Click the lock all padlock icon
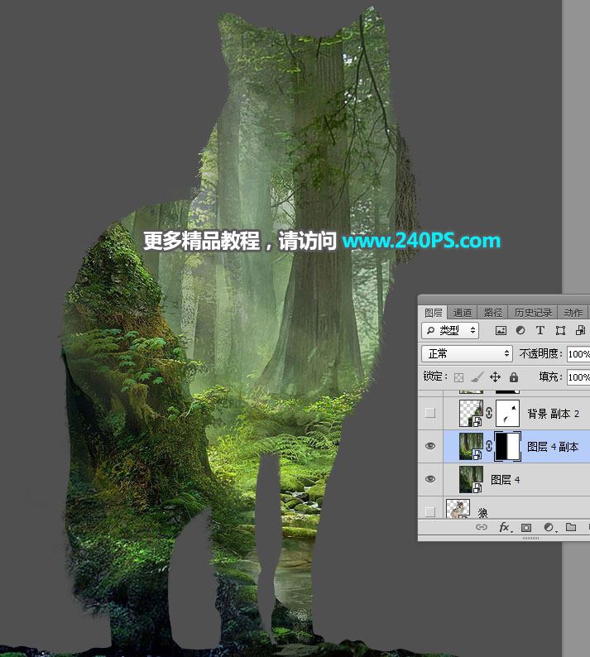The height and width of the screenshot is (657, 590). point(513,377)
